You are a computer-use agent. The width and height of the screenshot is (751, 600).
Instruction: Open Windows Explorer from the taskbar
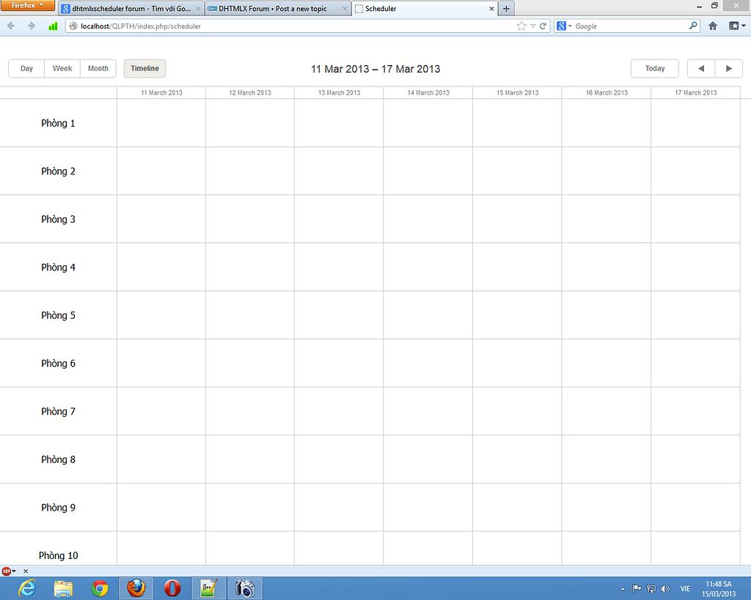click(63, 588)
